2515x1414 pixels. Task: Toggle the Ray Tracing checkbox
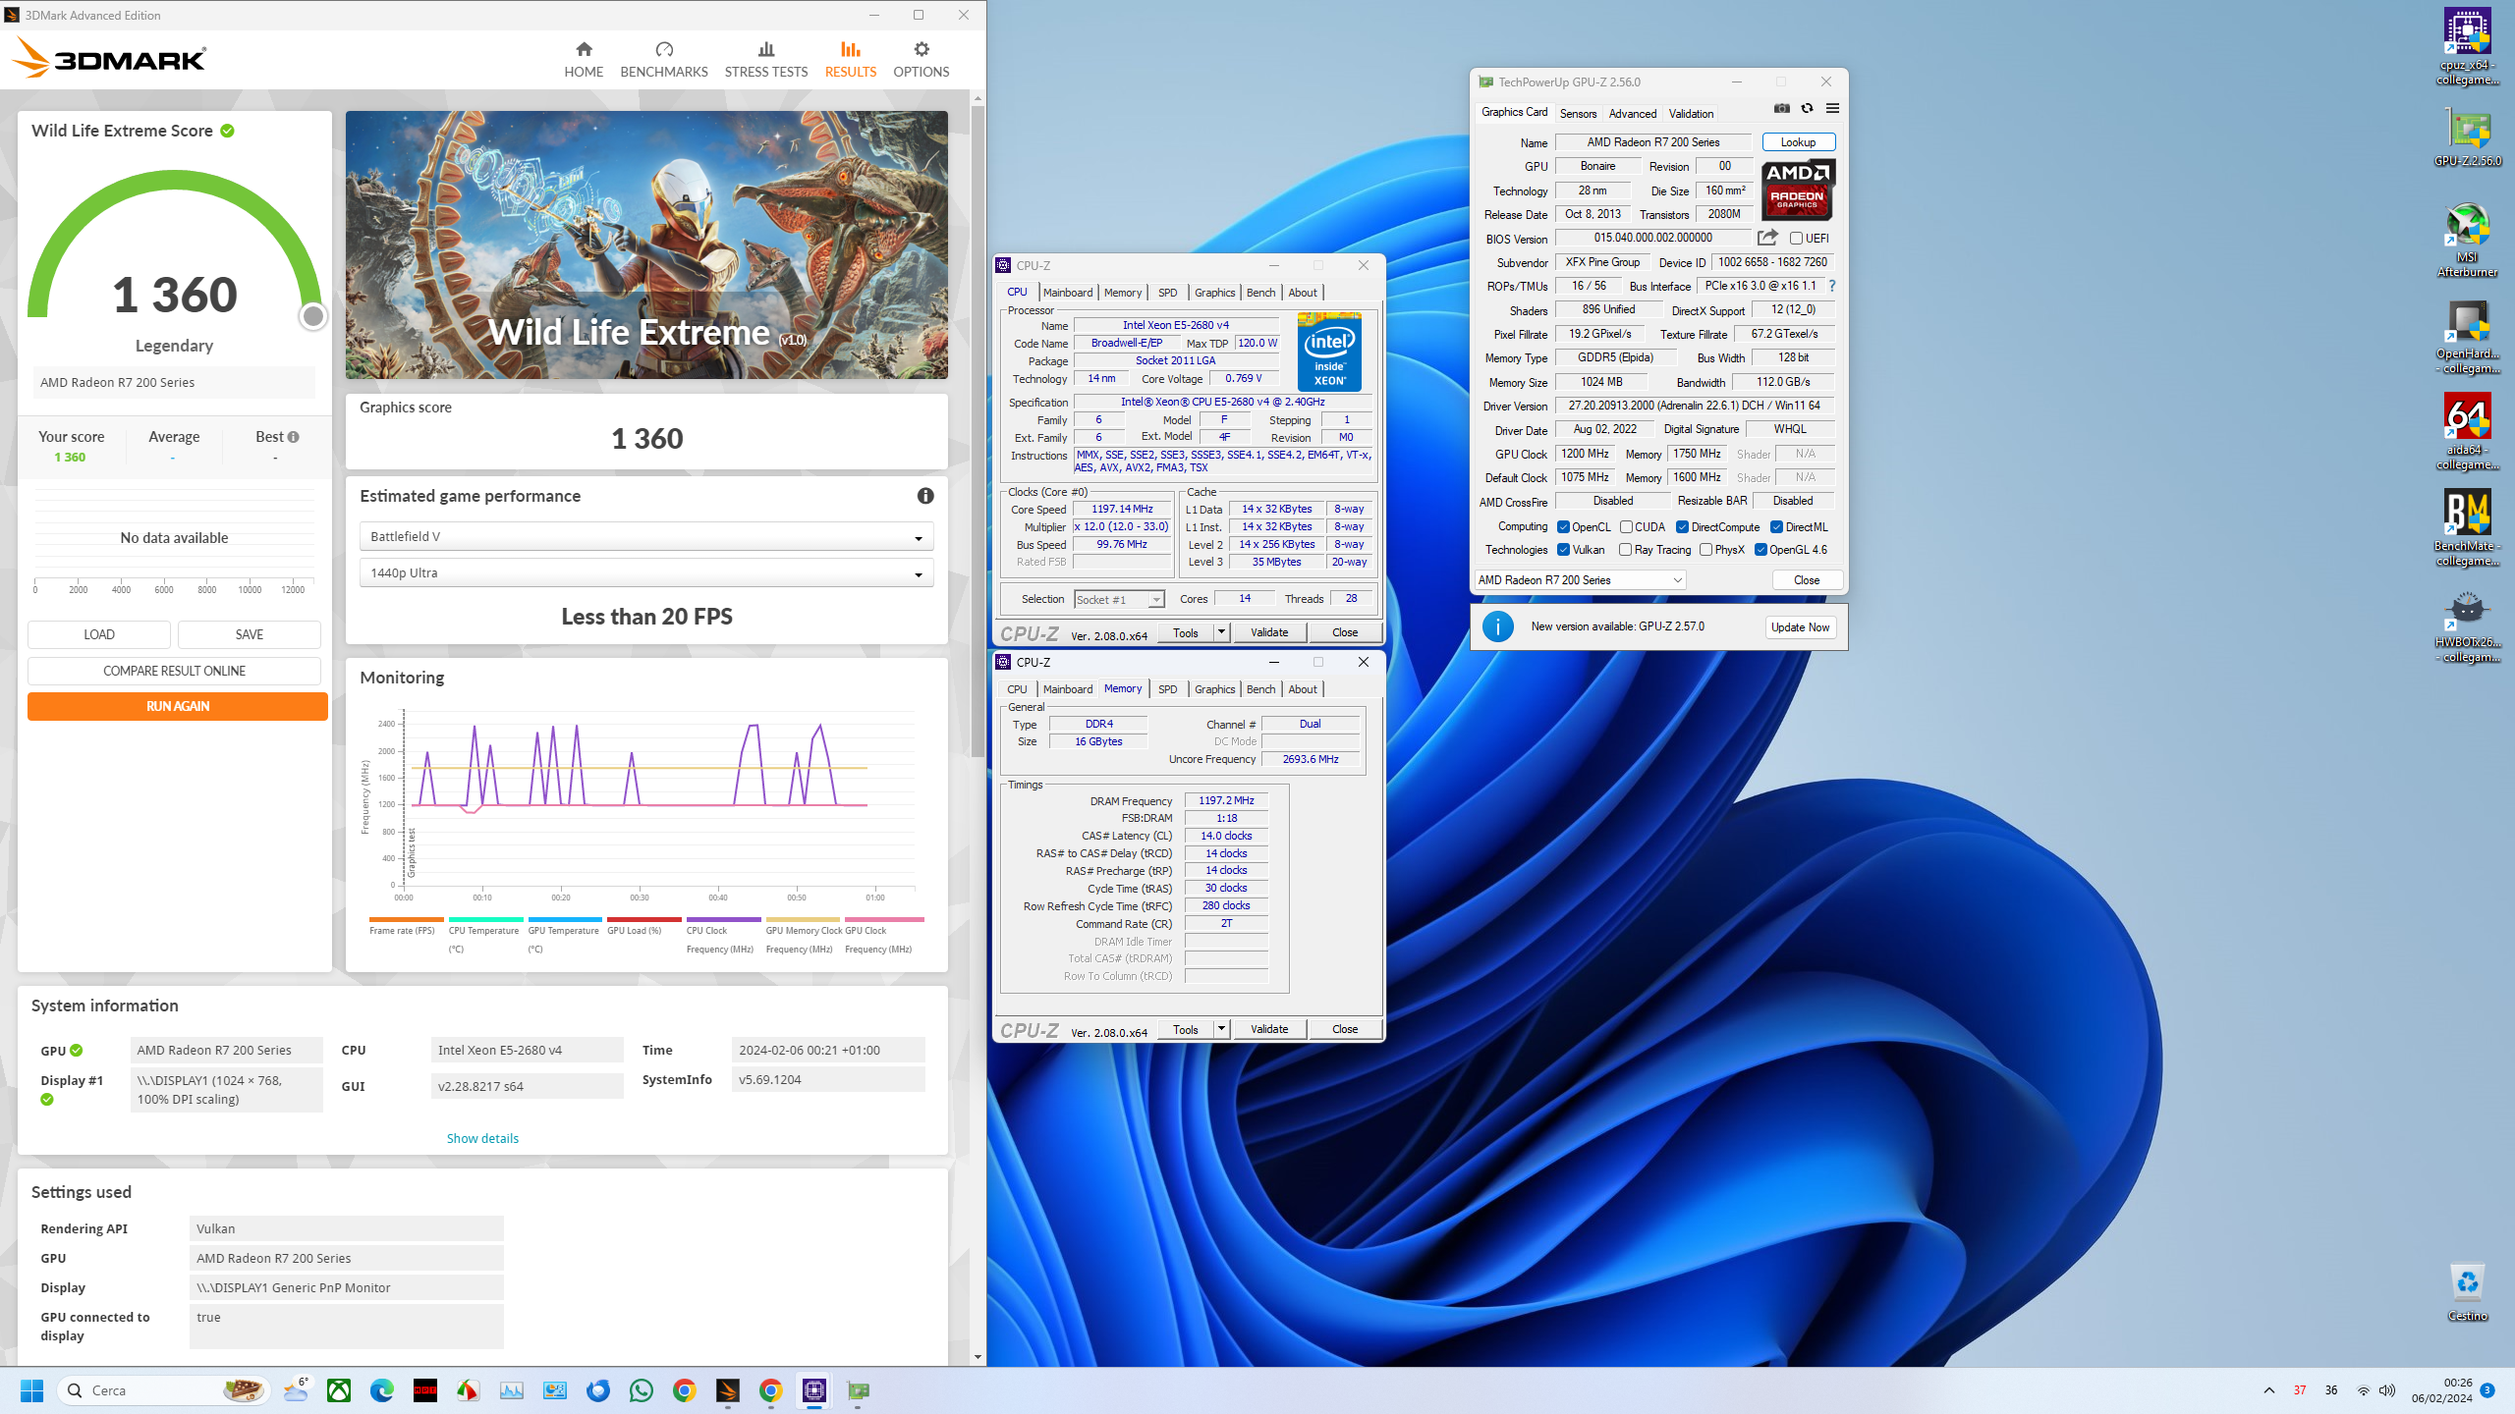(x=1625, y=550)
